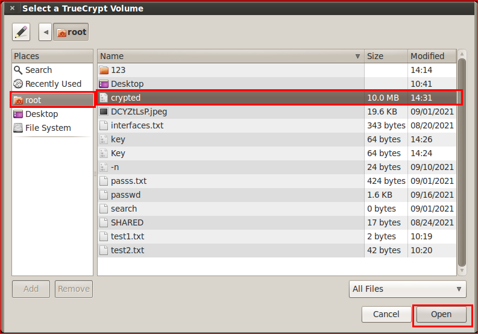Select passs.txt file

[277, 181]
